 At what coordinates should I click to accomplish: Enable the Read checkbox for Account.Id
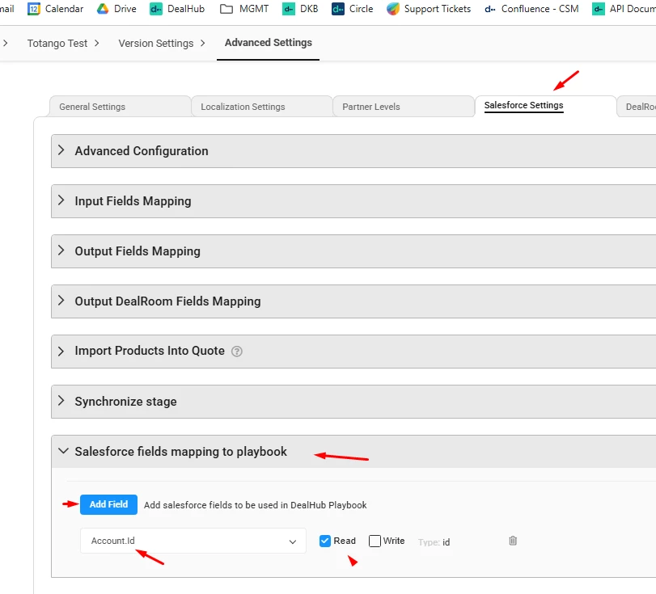click(325, 541)
